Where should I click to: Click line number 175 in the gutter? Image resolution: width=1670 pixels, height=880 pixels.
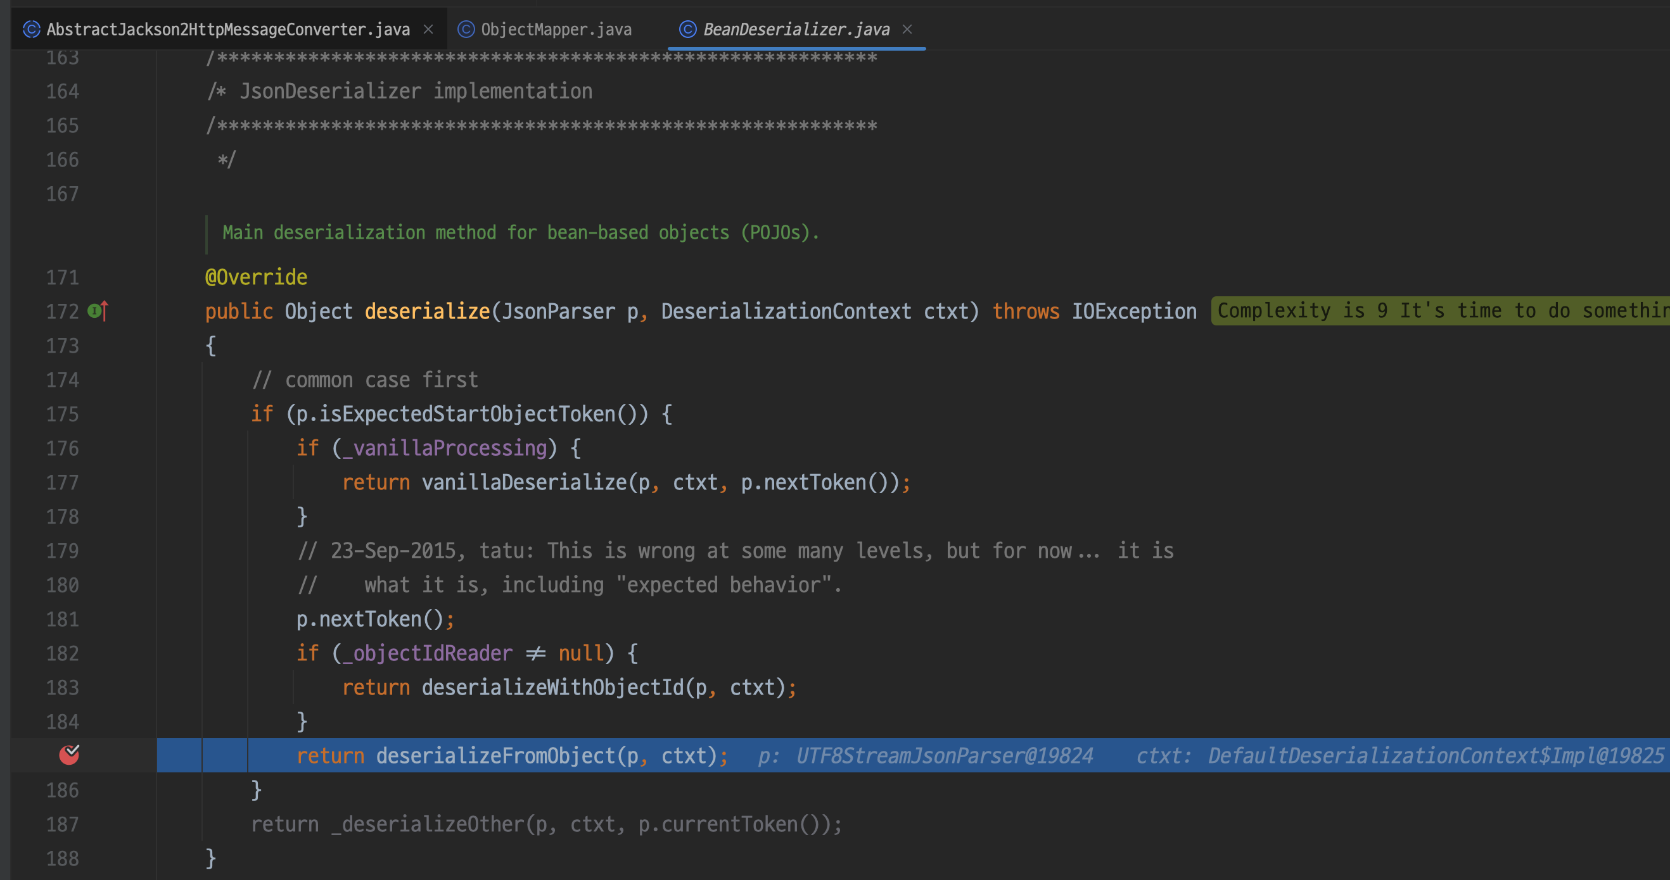click(62, 414)
